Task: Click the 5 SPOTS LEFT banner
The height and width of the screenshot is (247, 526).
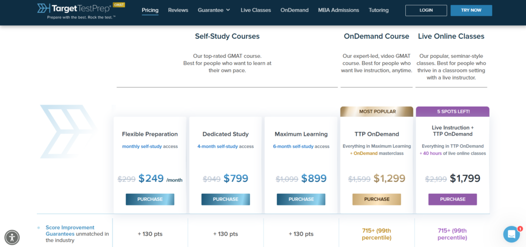Action: 453,111
